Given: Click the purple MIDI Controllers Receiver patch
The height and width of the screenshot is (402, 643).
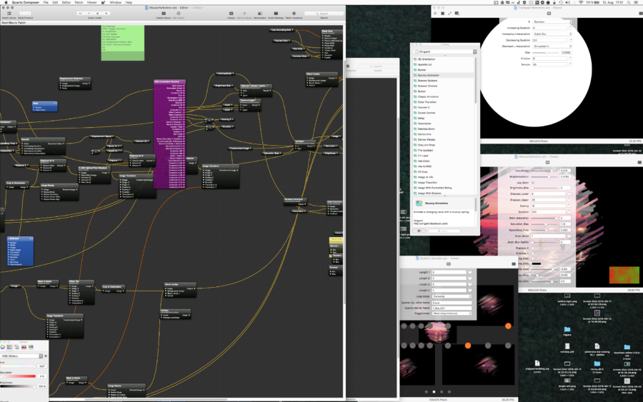Looking at the screenshot, I should tap(169, 134).
